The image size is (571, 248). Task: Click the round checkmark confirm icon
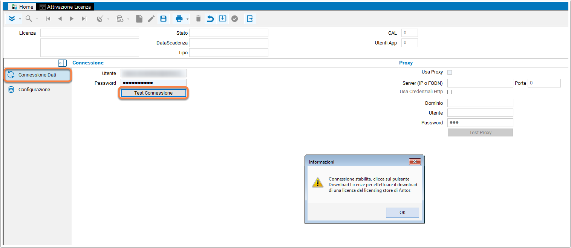[x=234, y=18]
